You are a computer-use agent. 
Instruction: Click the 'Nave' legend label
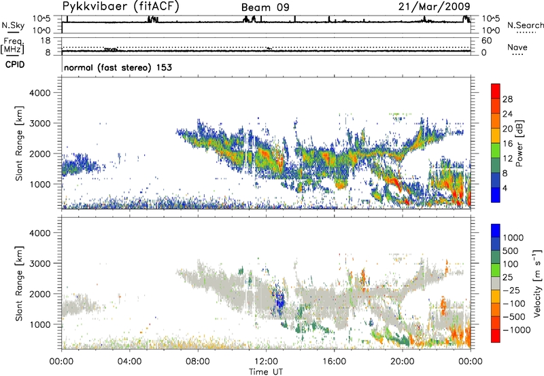[x=517, y=47]
